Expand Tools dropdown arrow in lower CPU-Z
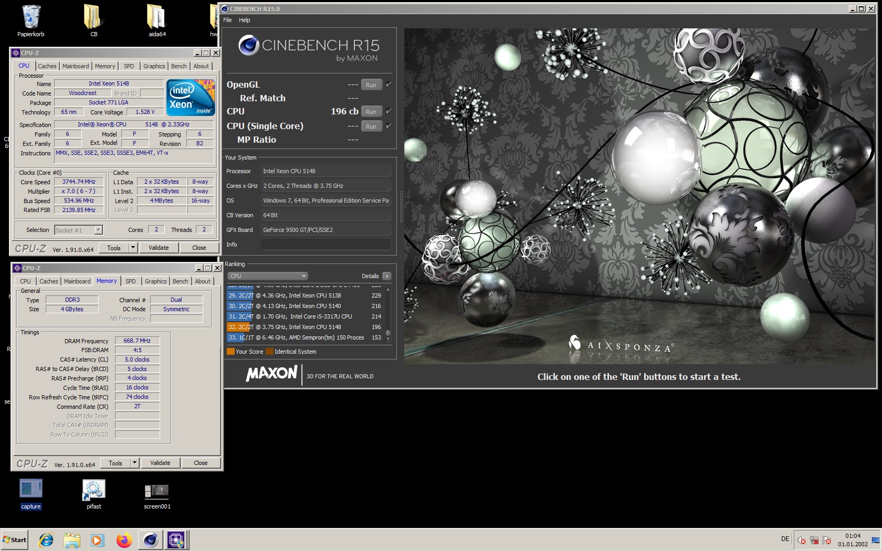 134,463
